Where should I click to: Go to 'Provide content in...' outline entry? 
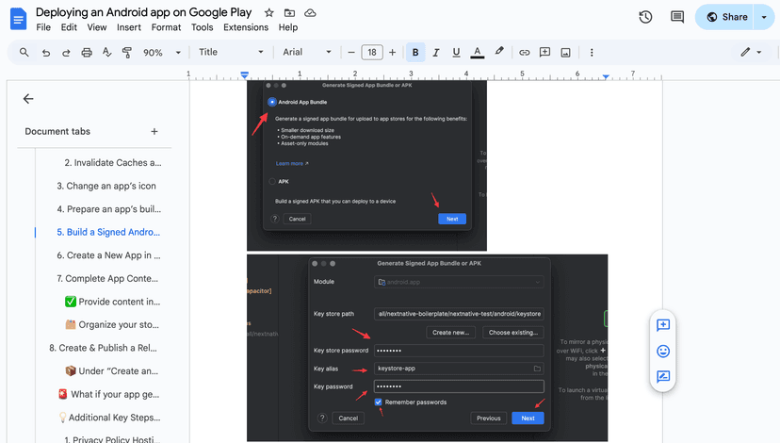[x=112, y=302]
